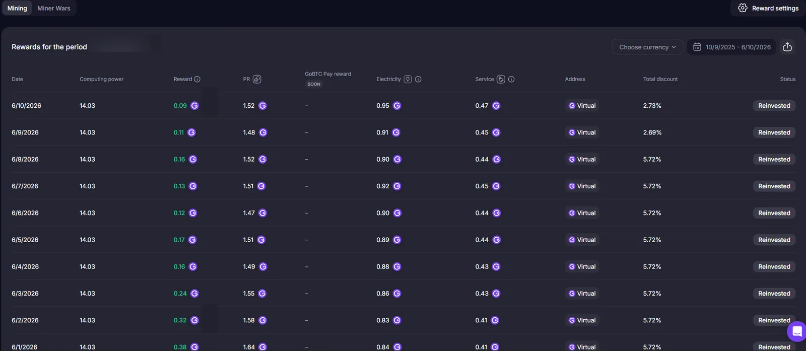The image size is (806, 351).
Task: Click Reinvested status for 6/5/2026
Action: 774,240
